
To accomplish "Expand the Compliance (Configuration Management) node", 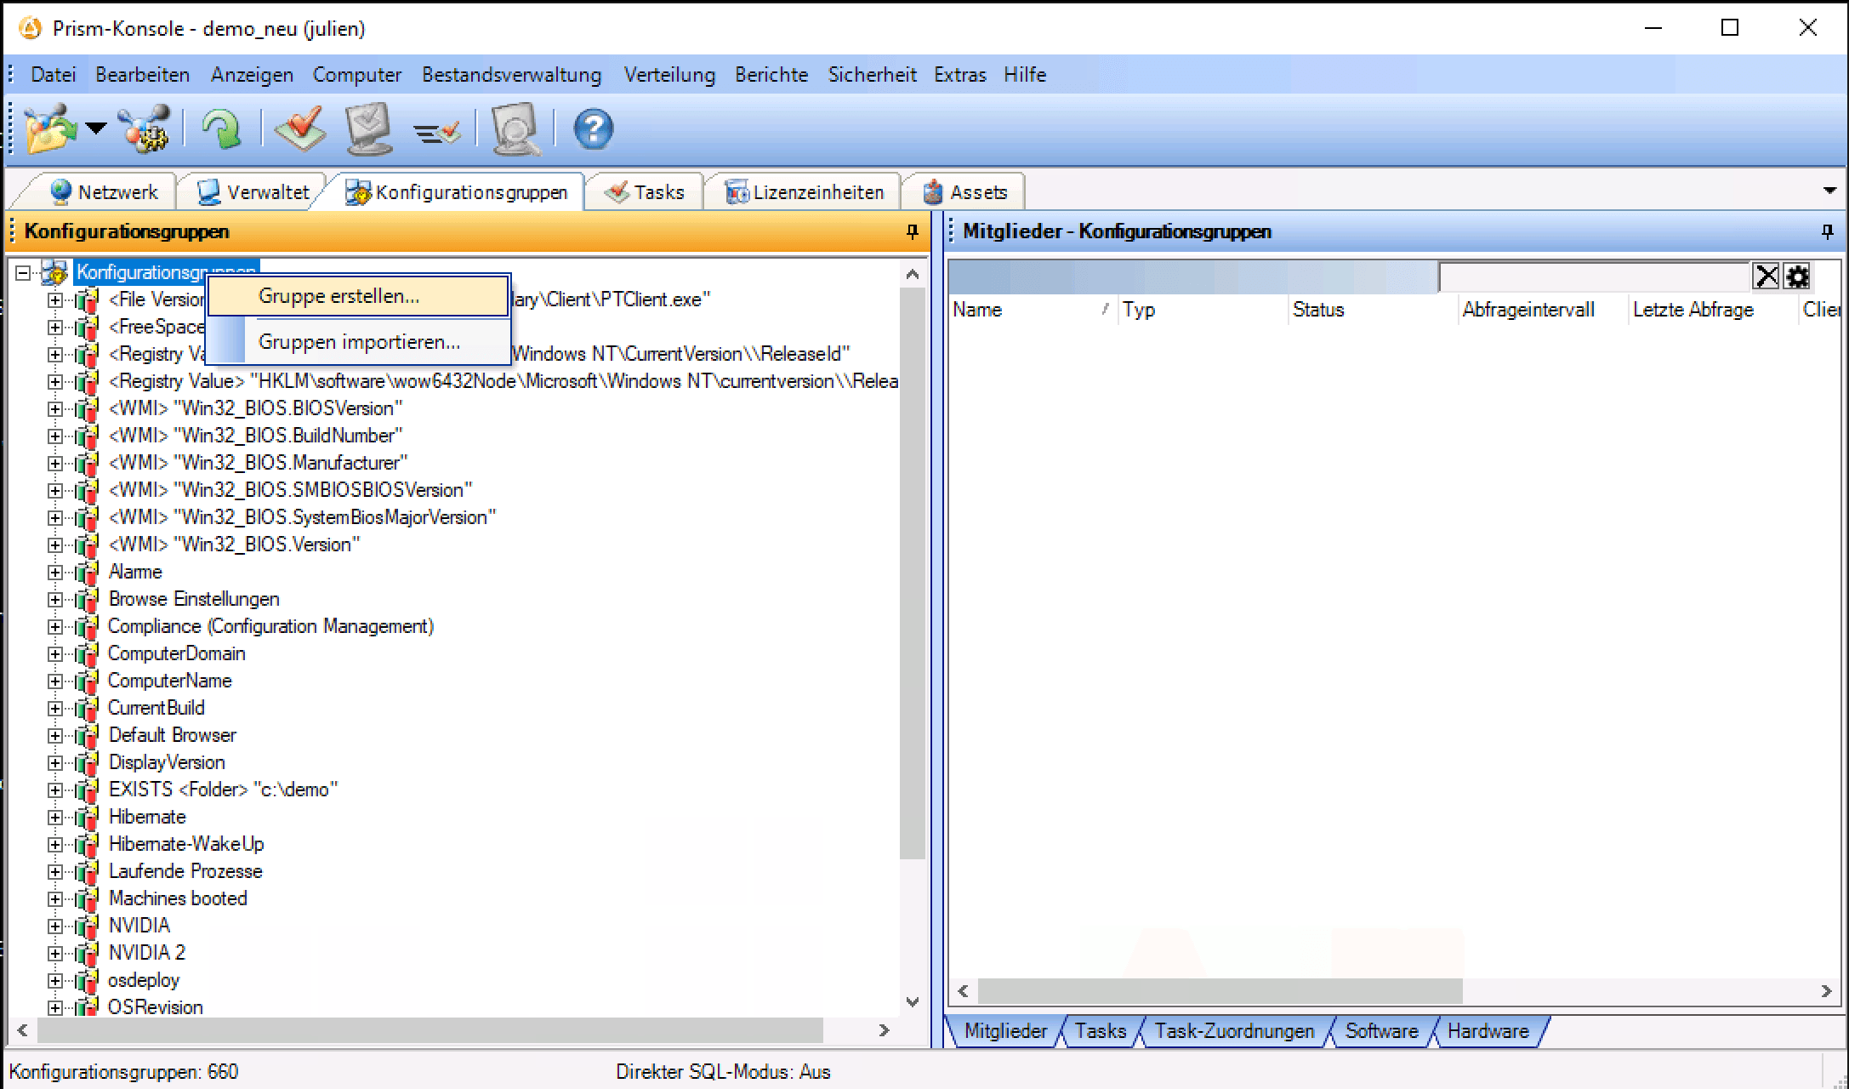I will click(55, 627).
